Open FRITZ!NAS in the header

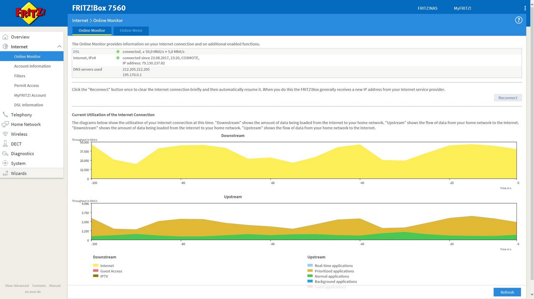[428, 8]
